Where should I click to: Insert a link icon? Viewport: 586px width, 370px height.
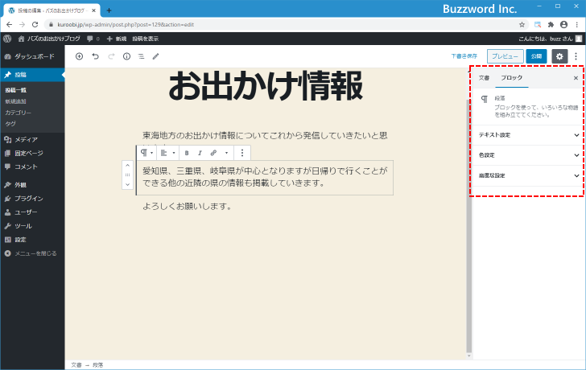click(x=213, y=153)
